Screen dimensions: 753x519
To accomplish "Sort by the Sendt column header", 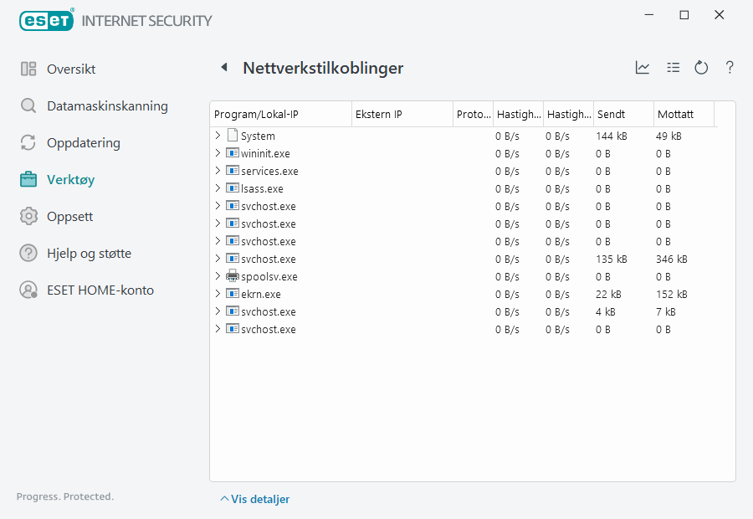I will 622,114.
